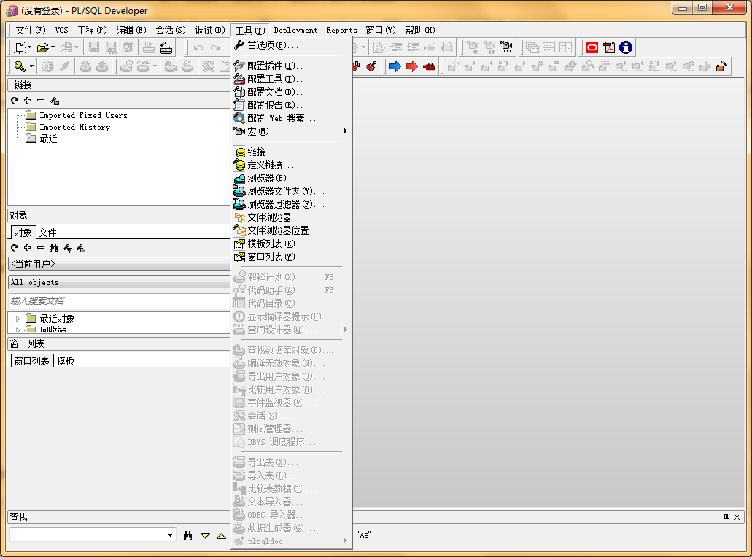Open the Reports menu
The width and height of the screenshot is (752, 557).
(x=341, y=30)
